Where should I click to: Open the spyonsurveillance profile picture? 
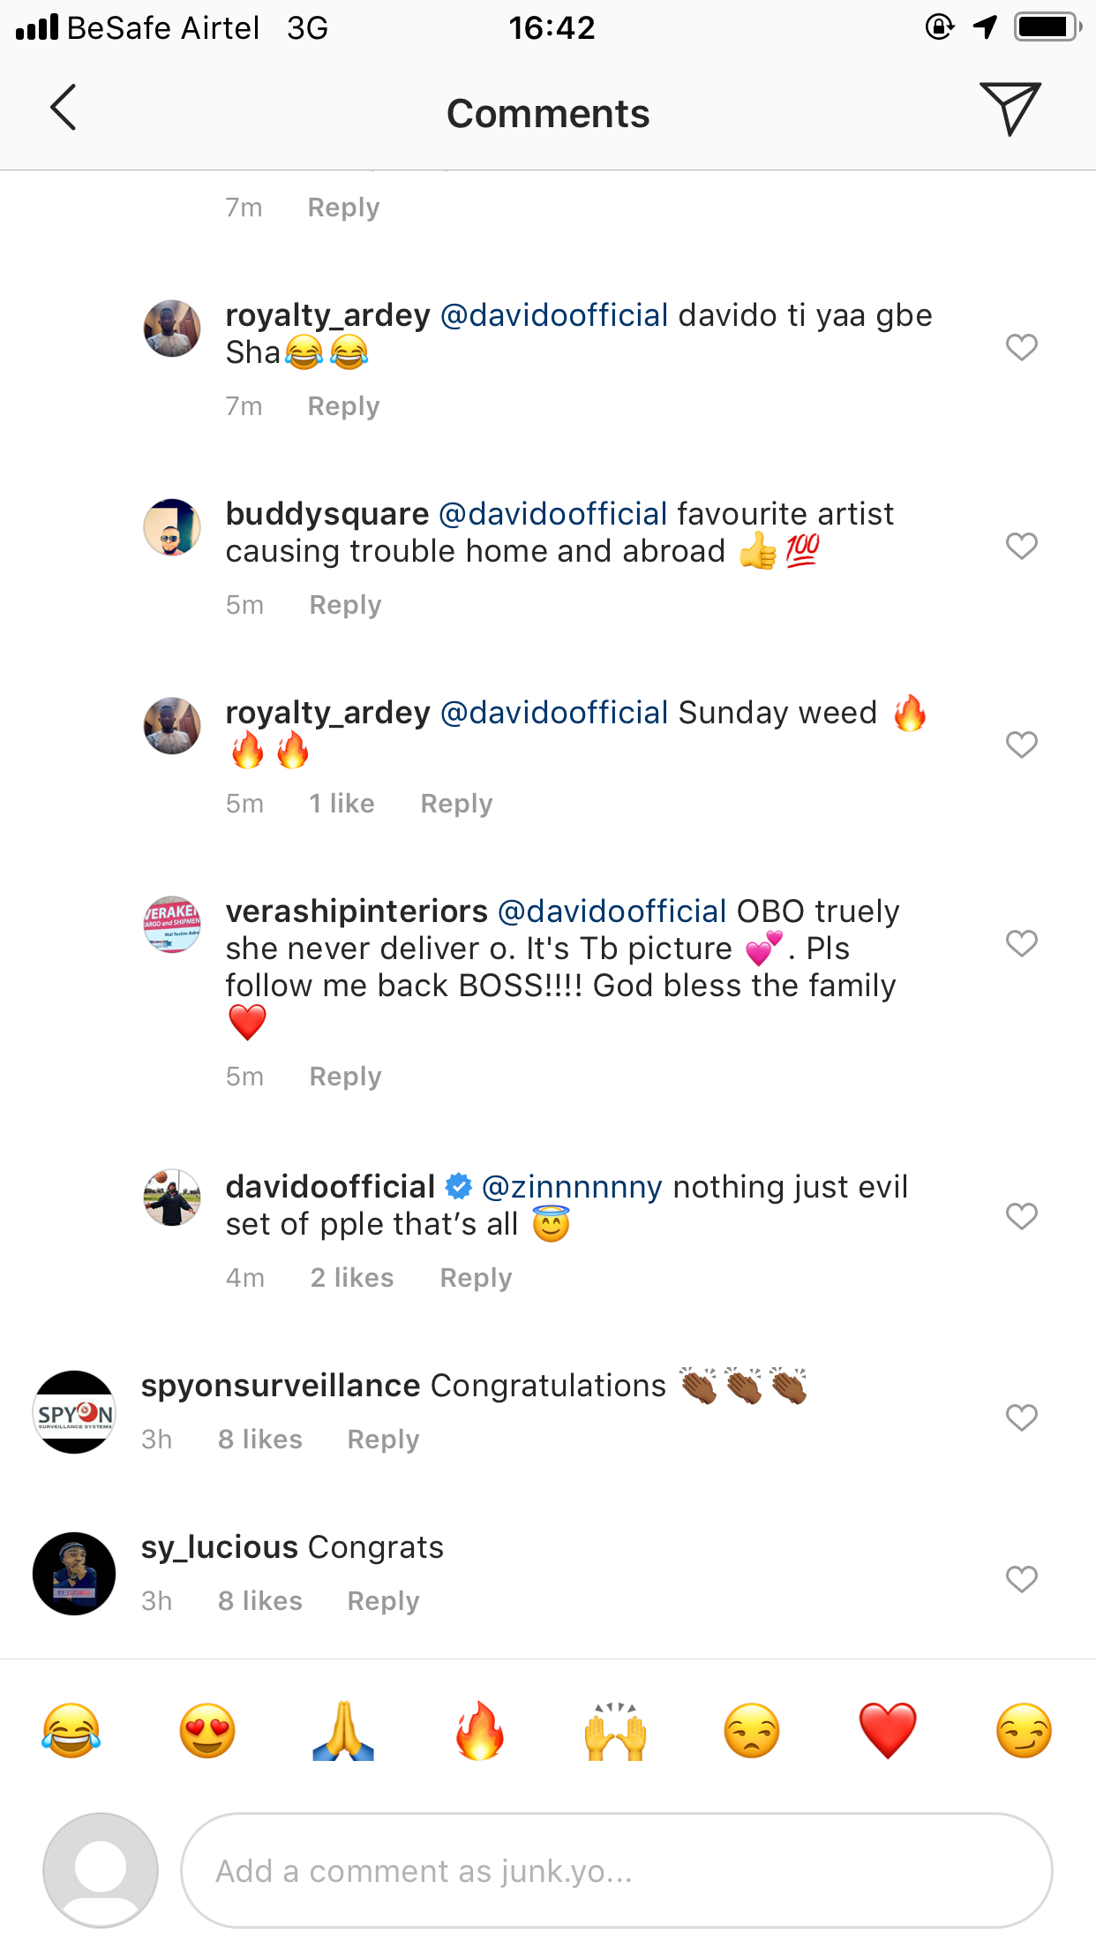click(74, 1412)
